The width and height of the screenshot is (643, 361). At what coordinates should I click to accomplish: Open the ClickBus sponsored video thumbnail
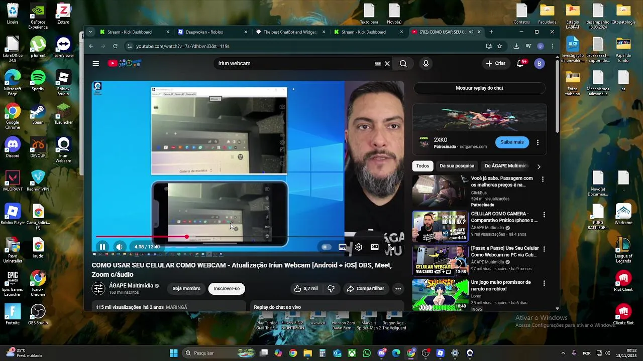click(440, 192)
